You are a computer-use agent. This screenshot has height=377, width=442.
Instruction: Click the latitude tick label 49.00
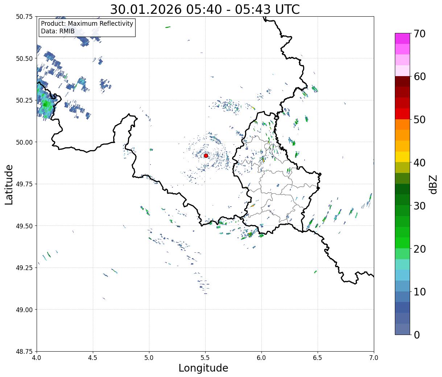[x=24, y=310]
